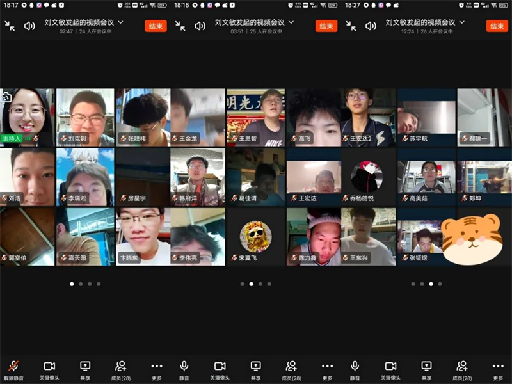Minimize the meeting window in the 18:17 screen

click(x=10, y=26)
